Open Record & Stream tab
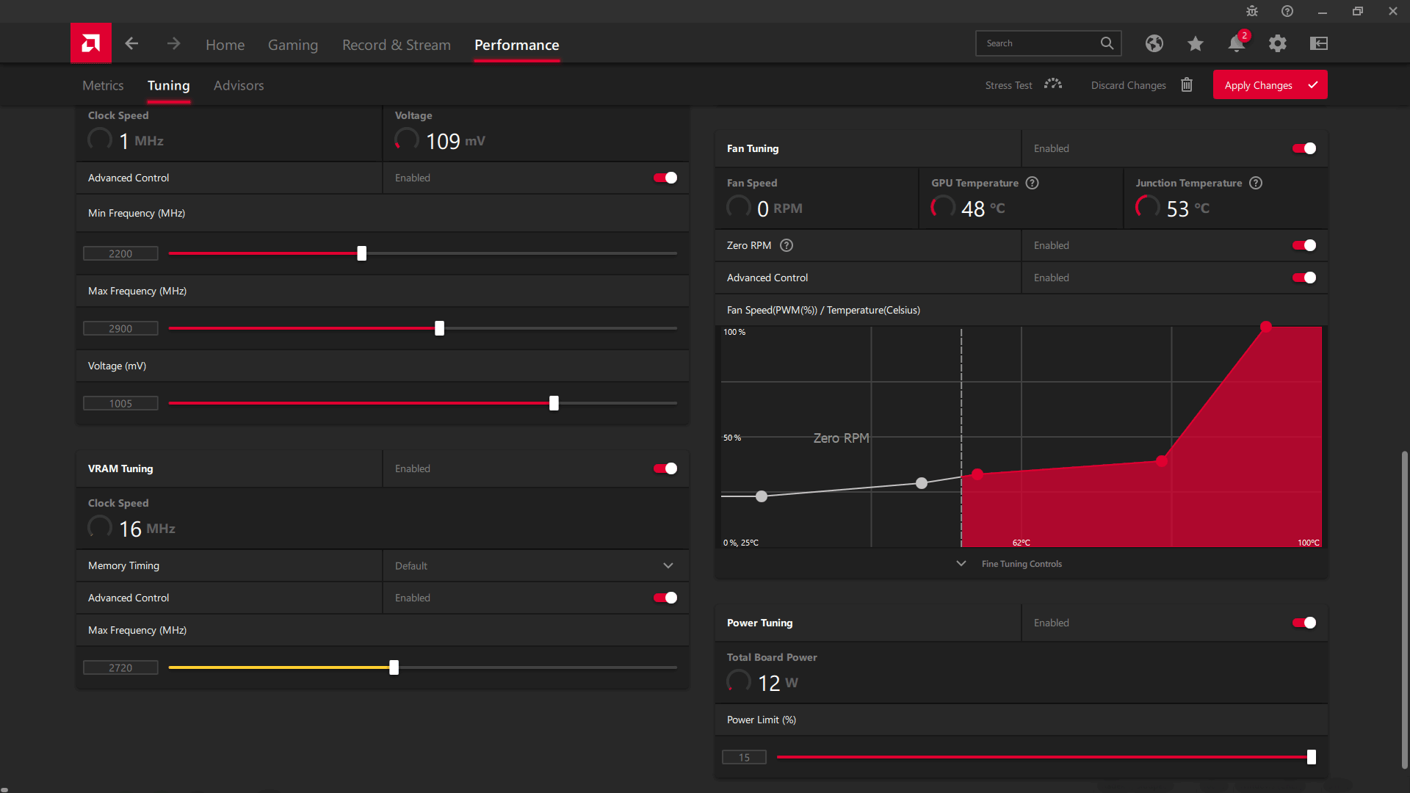 397,45
